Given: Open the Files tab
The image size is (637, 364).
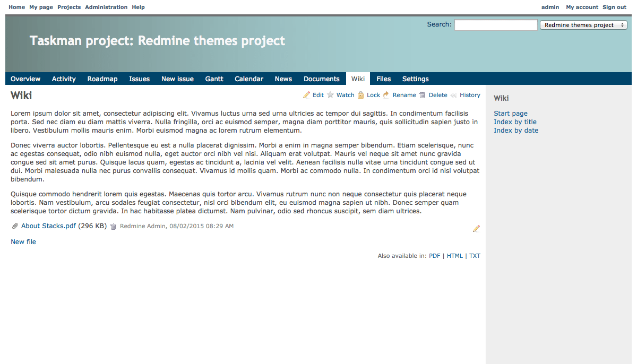Looking at the screenshot, I should coord(384,79).
